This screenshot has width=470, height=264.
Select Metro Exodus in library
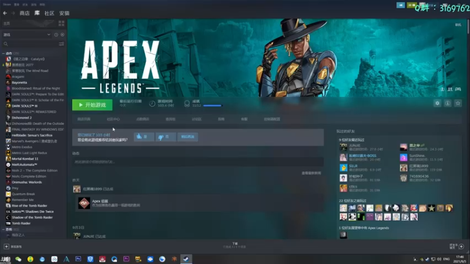coord(22,147)
